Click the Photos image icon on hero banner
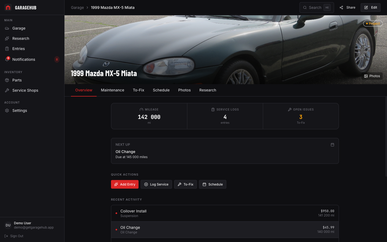 [x=366, y=76]
